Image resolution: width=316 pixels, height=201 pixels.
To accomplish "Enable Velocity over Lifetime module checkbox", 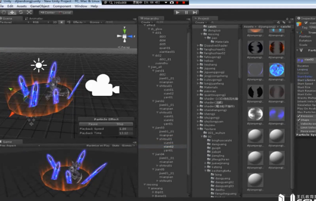I will 299,124.
